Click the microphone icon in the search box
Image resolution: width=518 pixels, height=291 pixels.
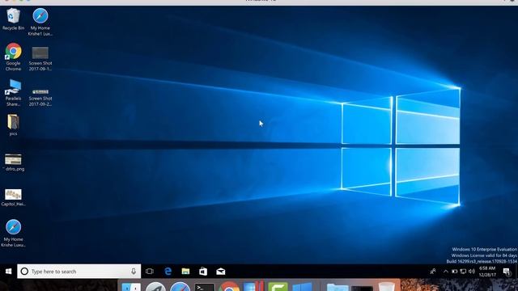134,272
